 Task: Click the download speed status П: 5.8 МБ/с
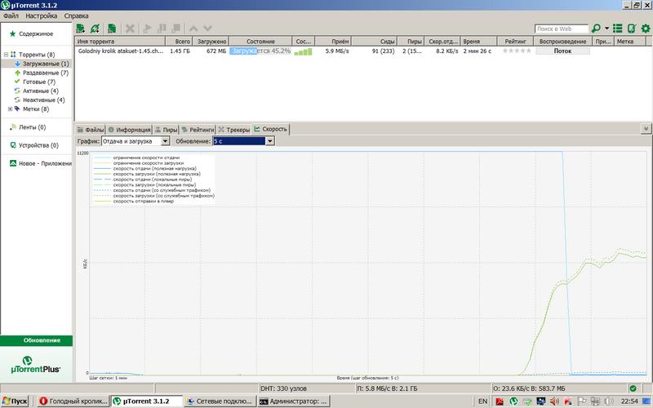387,388
